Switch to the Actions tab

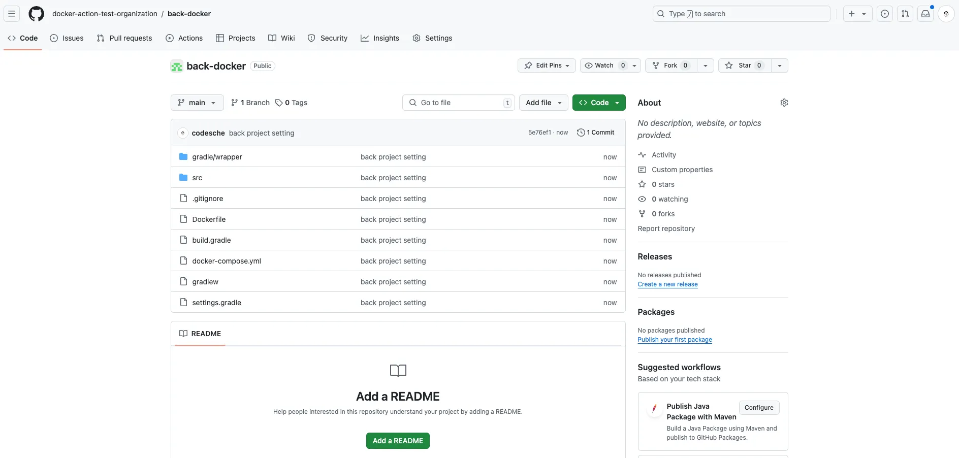[x=184, y=38]
